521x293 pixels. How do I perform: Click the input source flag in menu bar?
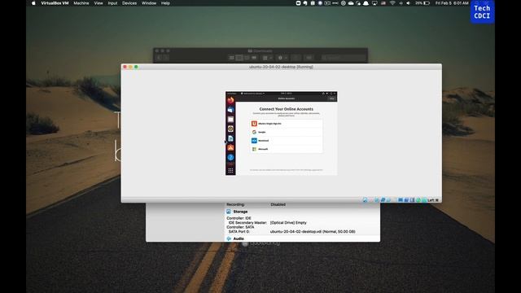[x=383, y=3]
